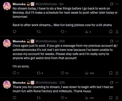The width and height of the screenshot is (122, 101).
Task: Bookmark the 'No stream today' tweet
Action: tap(111, 32)
